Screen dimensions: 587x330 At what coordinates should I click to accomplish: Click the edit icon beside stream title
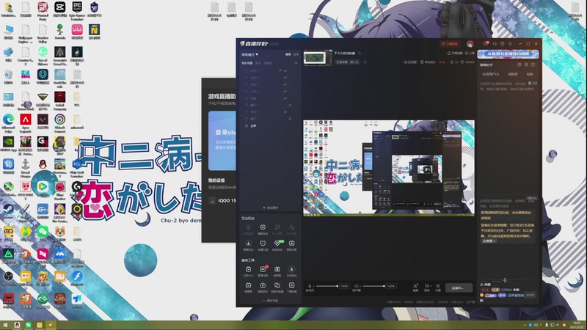pyautogui.click(x=360, y=53)
